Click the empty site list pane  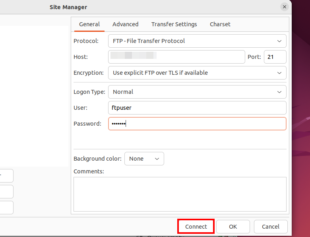point(34,95)
